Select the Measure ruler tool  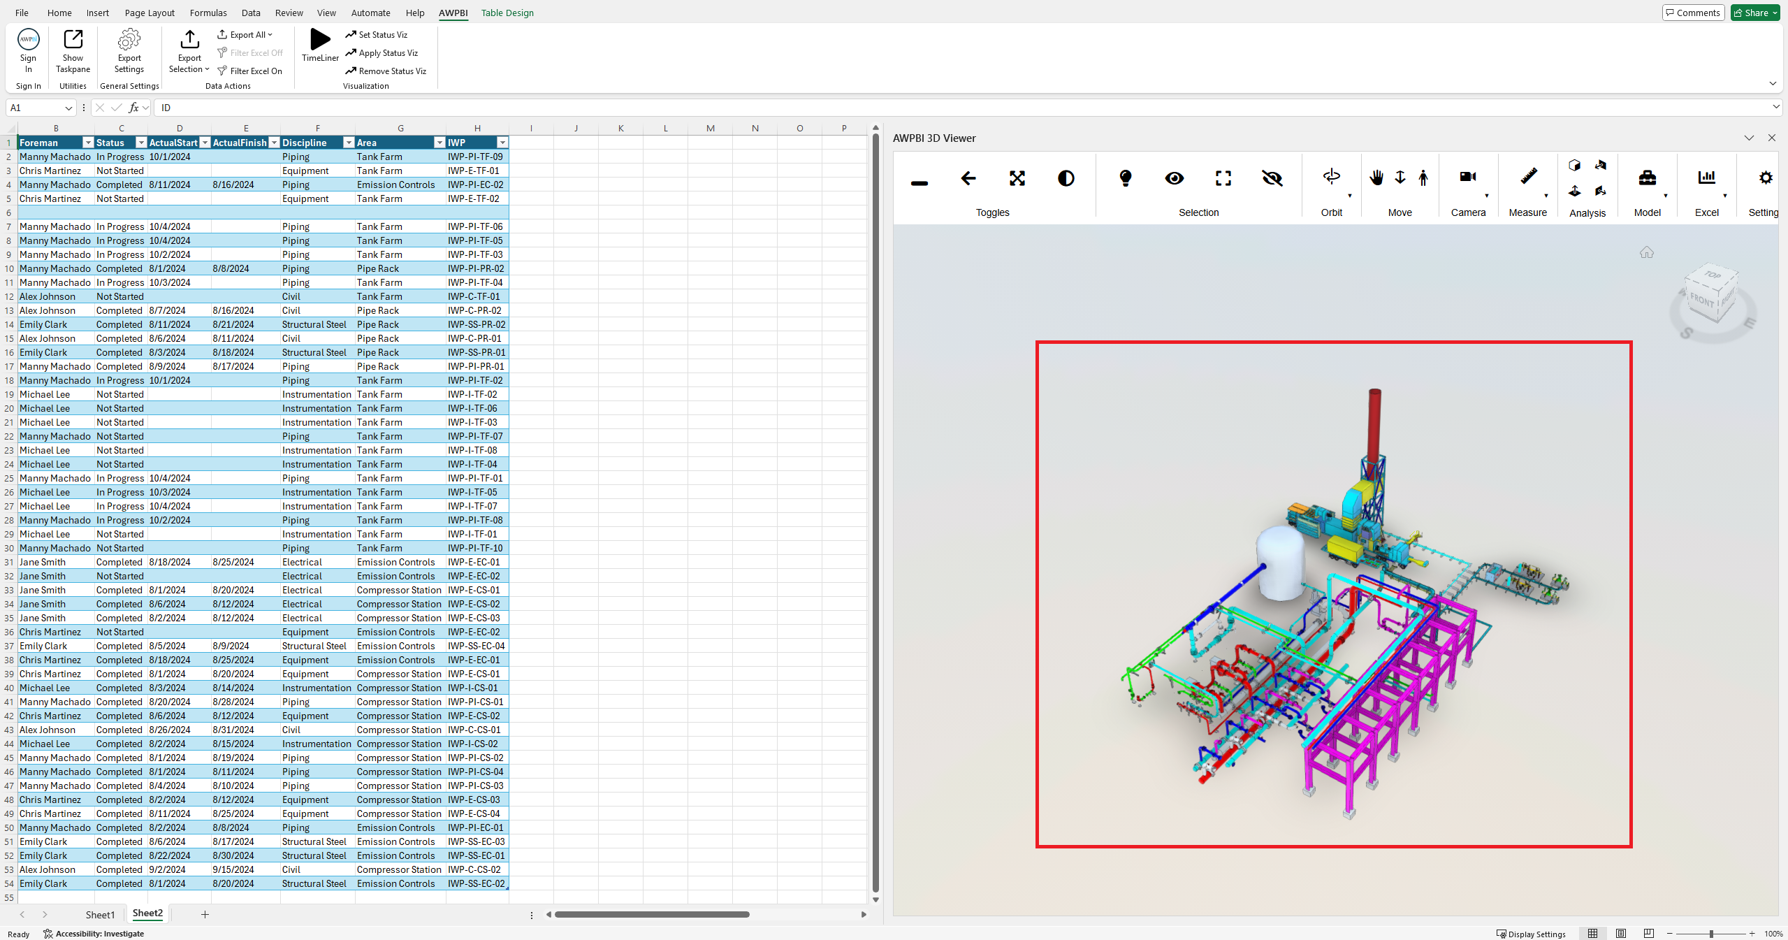coord(1528,177)
